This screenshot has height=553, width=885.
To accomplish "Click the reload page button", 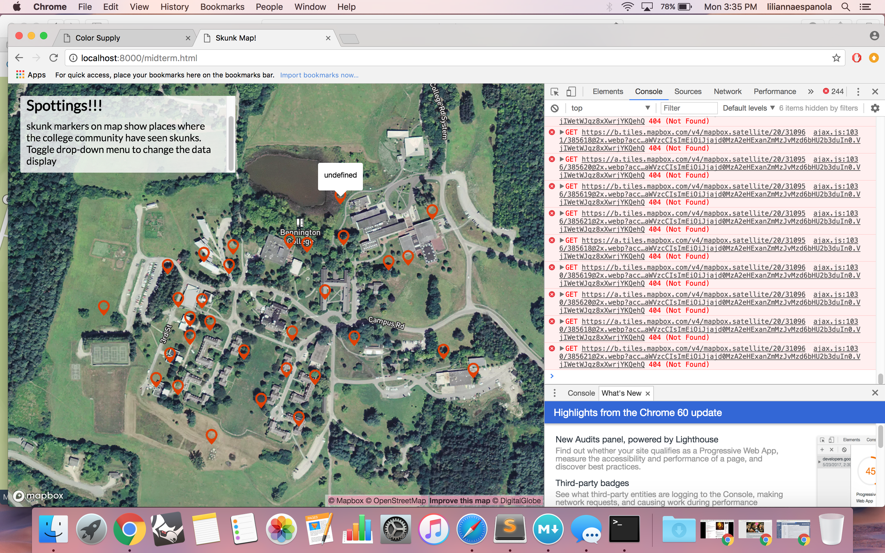I will [x=54, y=58].
